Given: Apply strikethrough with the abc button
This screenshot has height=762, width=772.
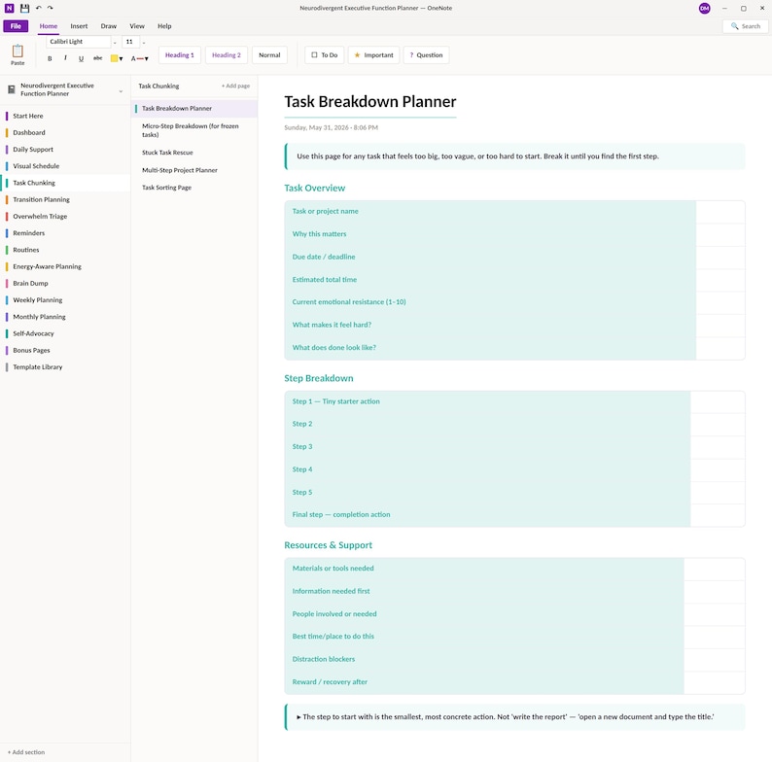Looking at the screenshot, I should 98,58.
